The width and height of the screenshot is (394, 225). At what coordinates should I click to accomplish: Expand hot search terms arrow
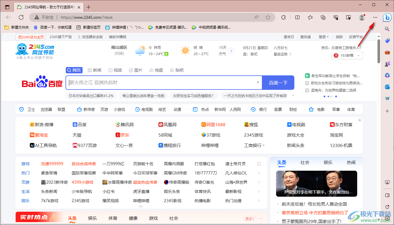(x=293, y=96)
